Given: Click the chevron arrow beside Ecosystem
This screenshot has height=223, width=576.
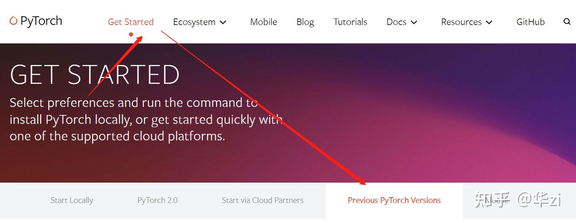Looking at the screenshot, I should 223,22.
